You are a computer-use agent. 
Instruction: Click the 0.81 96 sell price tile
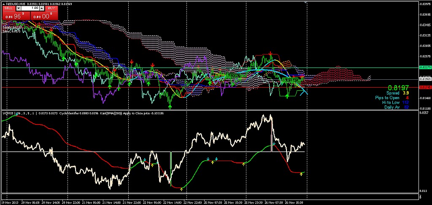16,16
